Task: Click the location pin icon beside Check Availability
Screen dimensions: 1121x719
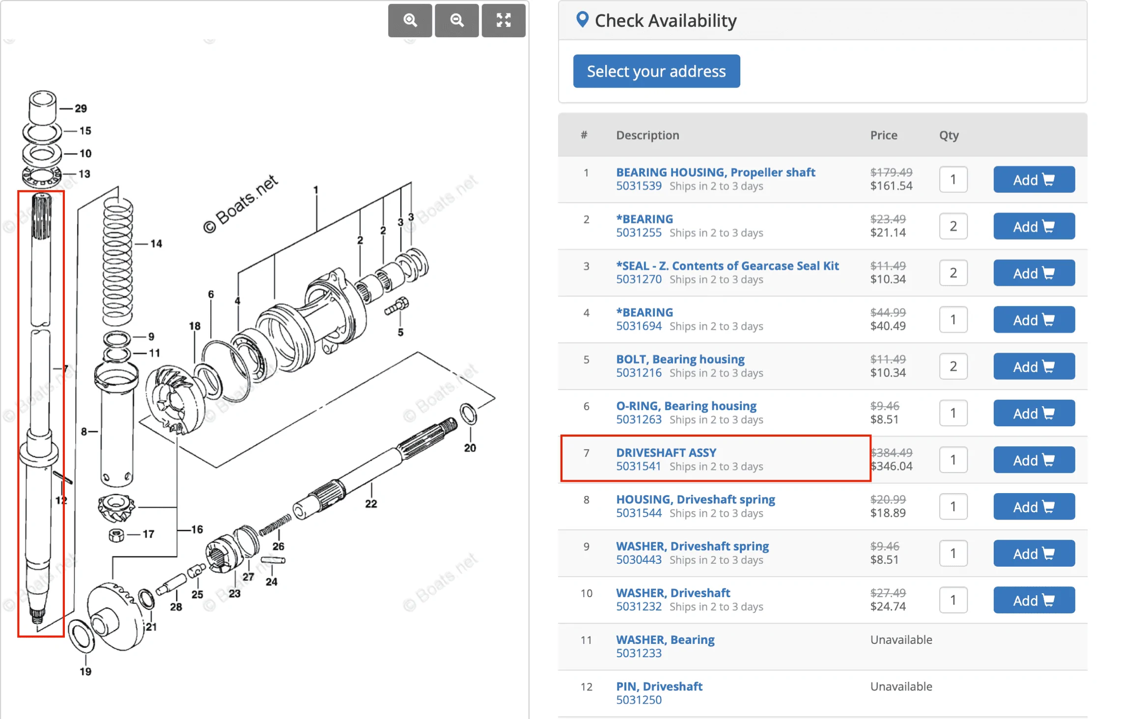Action: click(582, 20)
